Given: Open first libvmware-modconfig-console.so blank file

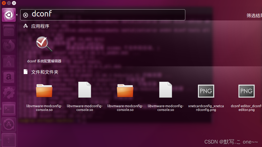Looking at the screenshot, I should [85, 90].
